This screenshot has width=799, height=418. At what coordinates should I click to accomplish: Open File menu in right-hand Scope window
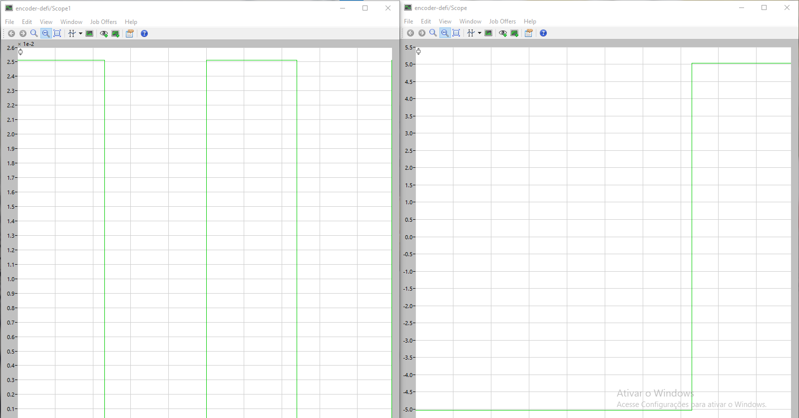pos(408,21)
